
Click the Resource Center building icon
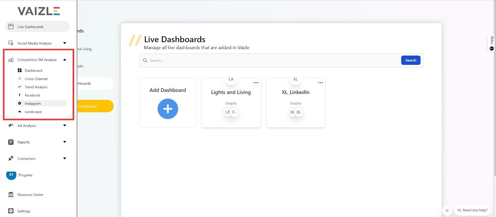coord(11,194)
